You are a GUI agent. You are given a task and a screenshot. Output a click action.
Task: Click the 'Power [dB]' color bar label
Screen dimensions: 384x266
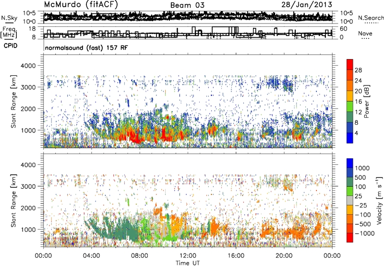[x=367, y=101]
